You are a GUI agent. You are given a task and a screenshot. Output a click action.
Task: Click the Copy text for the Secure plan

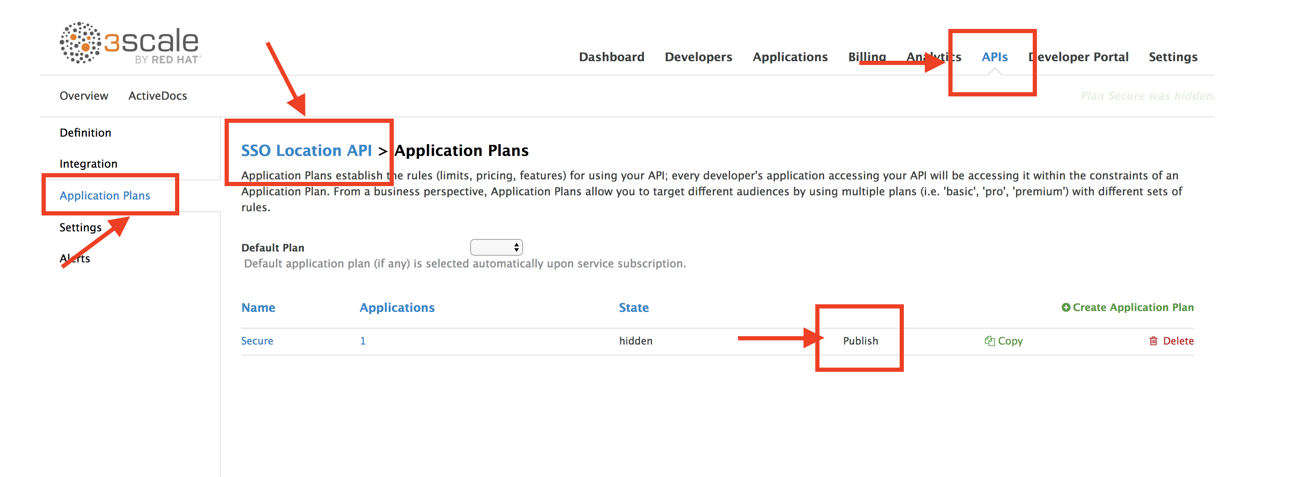1010,341
